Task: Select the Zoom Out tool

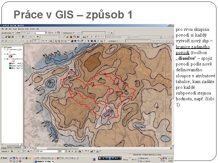Action: pos(59,41)
